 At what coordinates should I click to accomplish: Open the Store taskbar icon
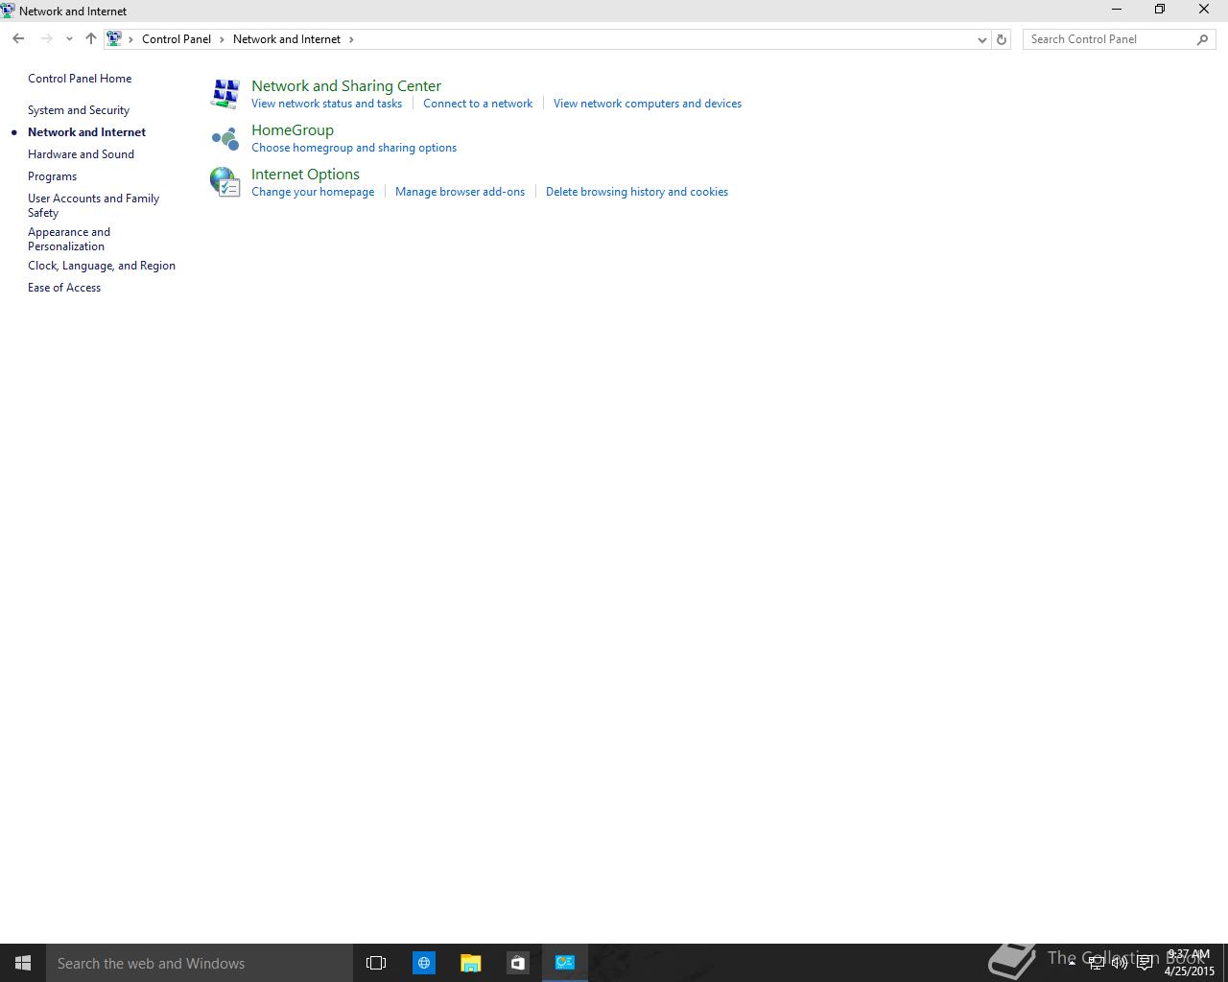(x=517, y=963)
